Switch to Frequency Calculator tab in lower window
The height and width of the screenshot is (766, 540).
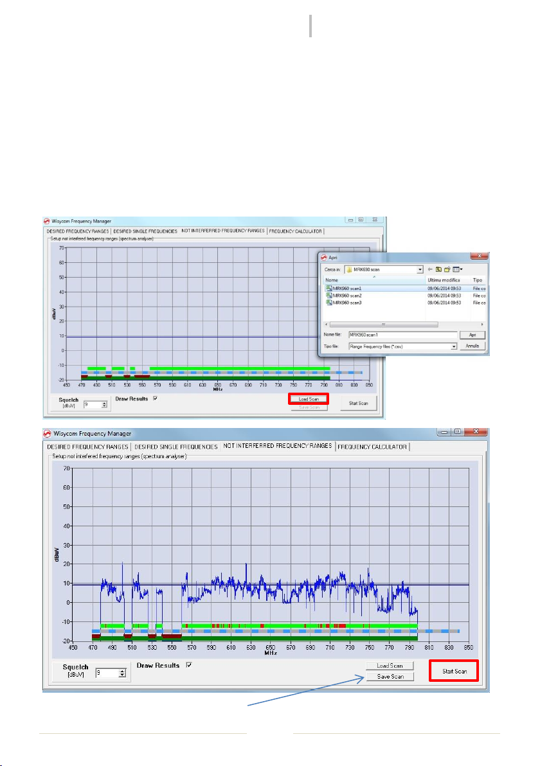(x=372, y=447)
